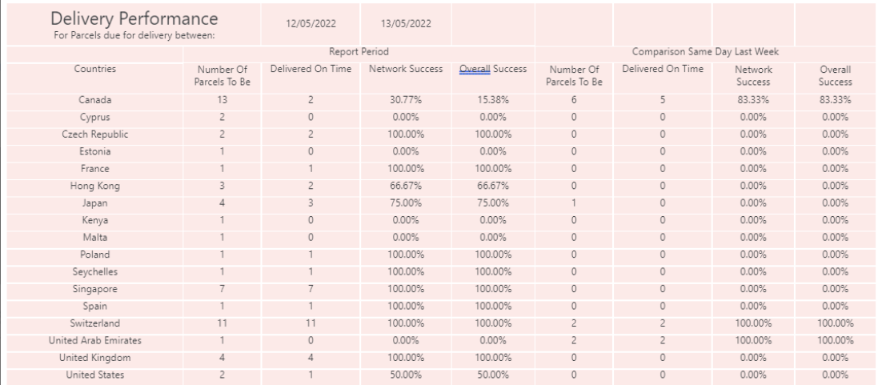Image resolution: width=878 pixels, height=385 pixels.
Task: Select the Malta row label
Action: pos(95,237)
